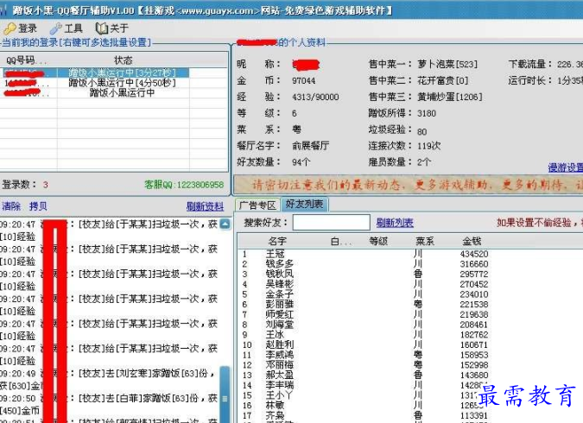Click the money value 434520
Viewport: 583px width, 423px height.
point(474,254)
